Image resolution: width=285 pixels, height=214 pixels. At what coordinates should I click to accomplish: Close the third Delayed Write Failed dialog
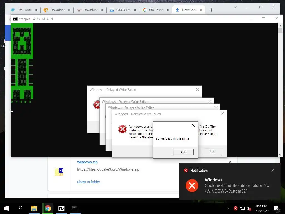pos(216,108)
